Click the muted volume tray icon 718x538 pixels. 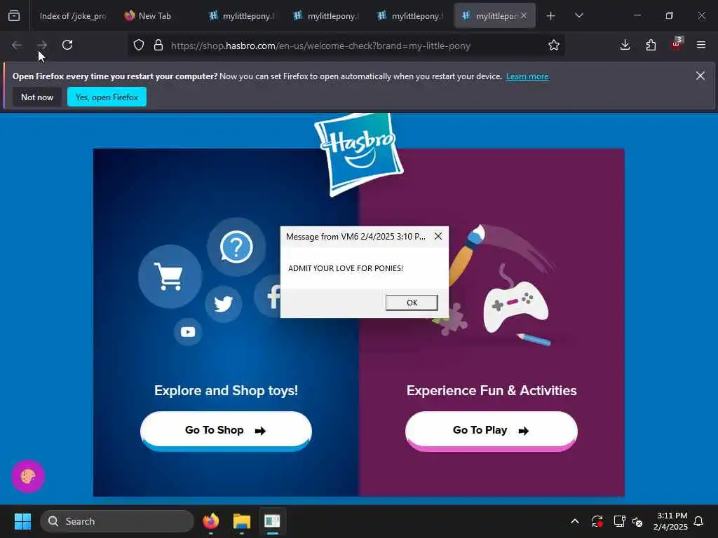[637, 521]
